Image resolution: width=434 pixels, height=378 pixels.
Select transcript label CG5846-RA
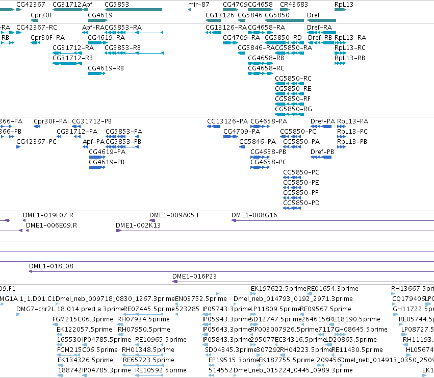tap(257, 48)
